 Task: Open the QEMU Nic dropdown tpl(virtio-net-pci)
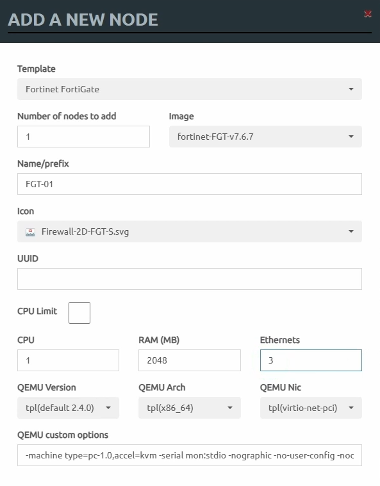[x=311, y=408]
